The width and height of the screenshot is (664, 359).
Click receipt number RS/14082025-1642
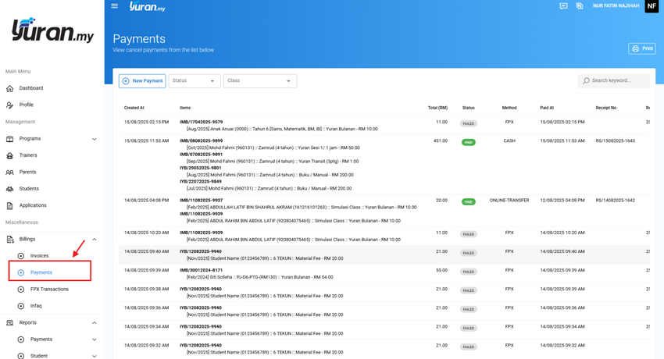coord(616,201)
